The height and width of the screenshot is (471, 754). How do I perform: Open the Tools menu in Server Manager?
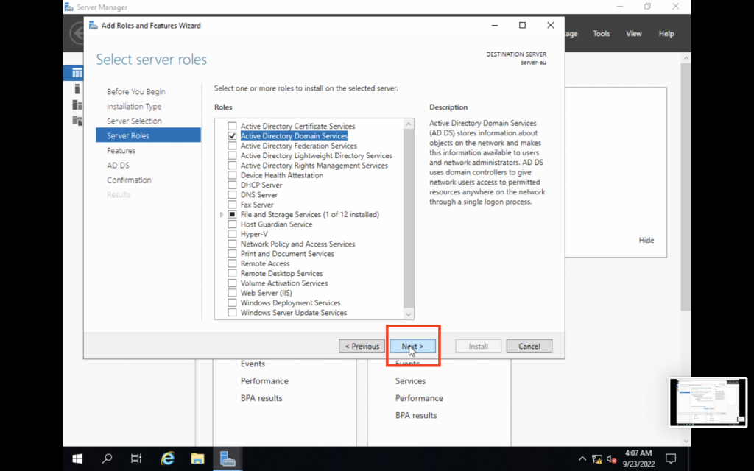click(602, 34)
